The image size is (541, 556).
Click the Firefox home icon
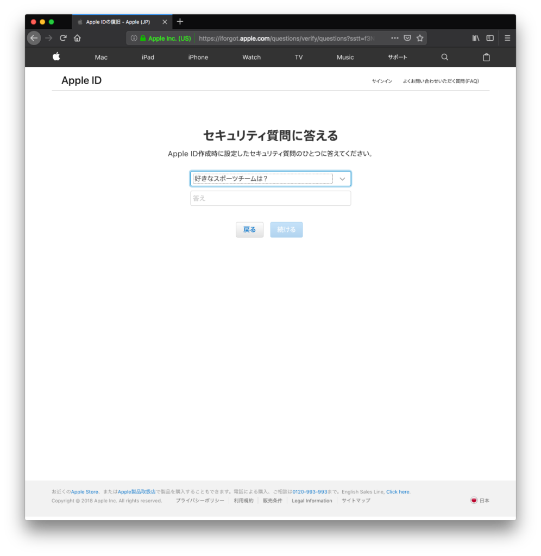[x=77, y=38]
